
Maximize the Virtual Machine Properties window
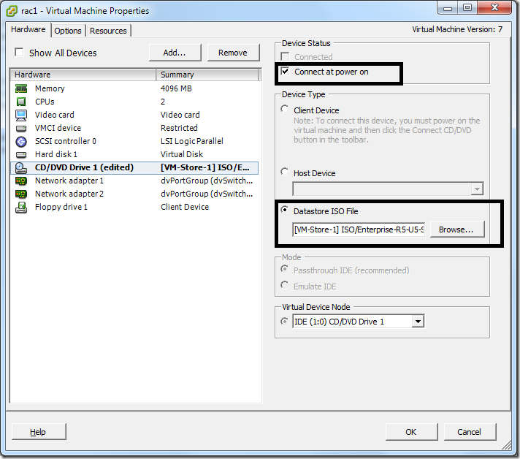tap(467, 7)
